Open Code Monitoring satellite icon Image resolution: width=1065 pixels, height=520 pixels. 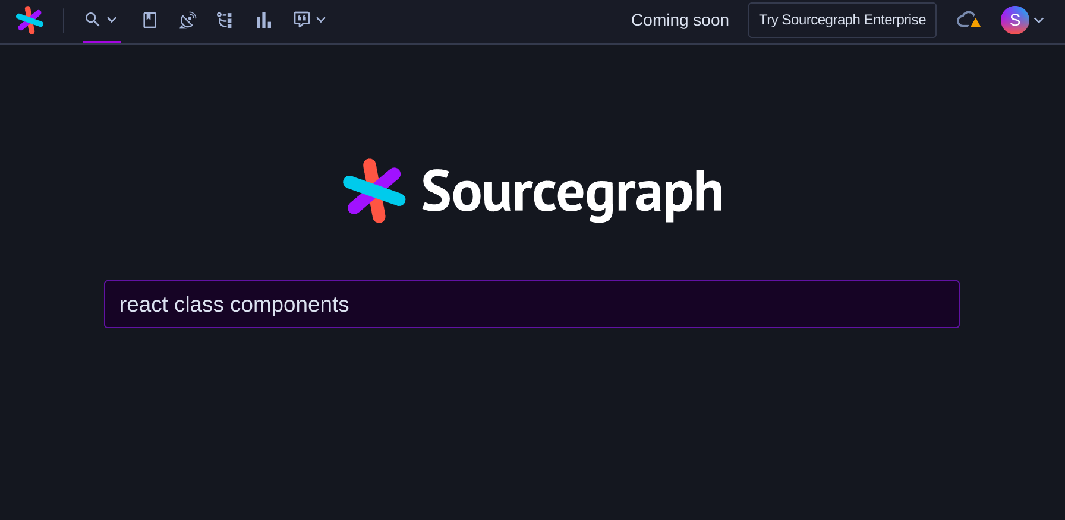[x=188, y=20]
